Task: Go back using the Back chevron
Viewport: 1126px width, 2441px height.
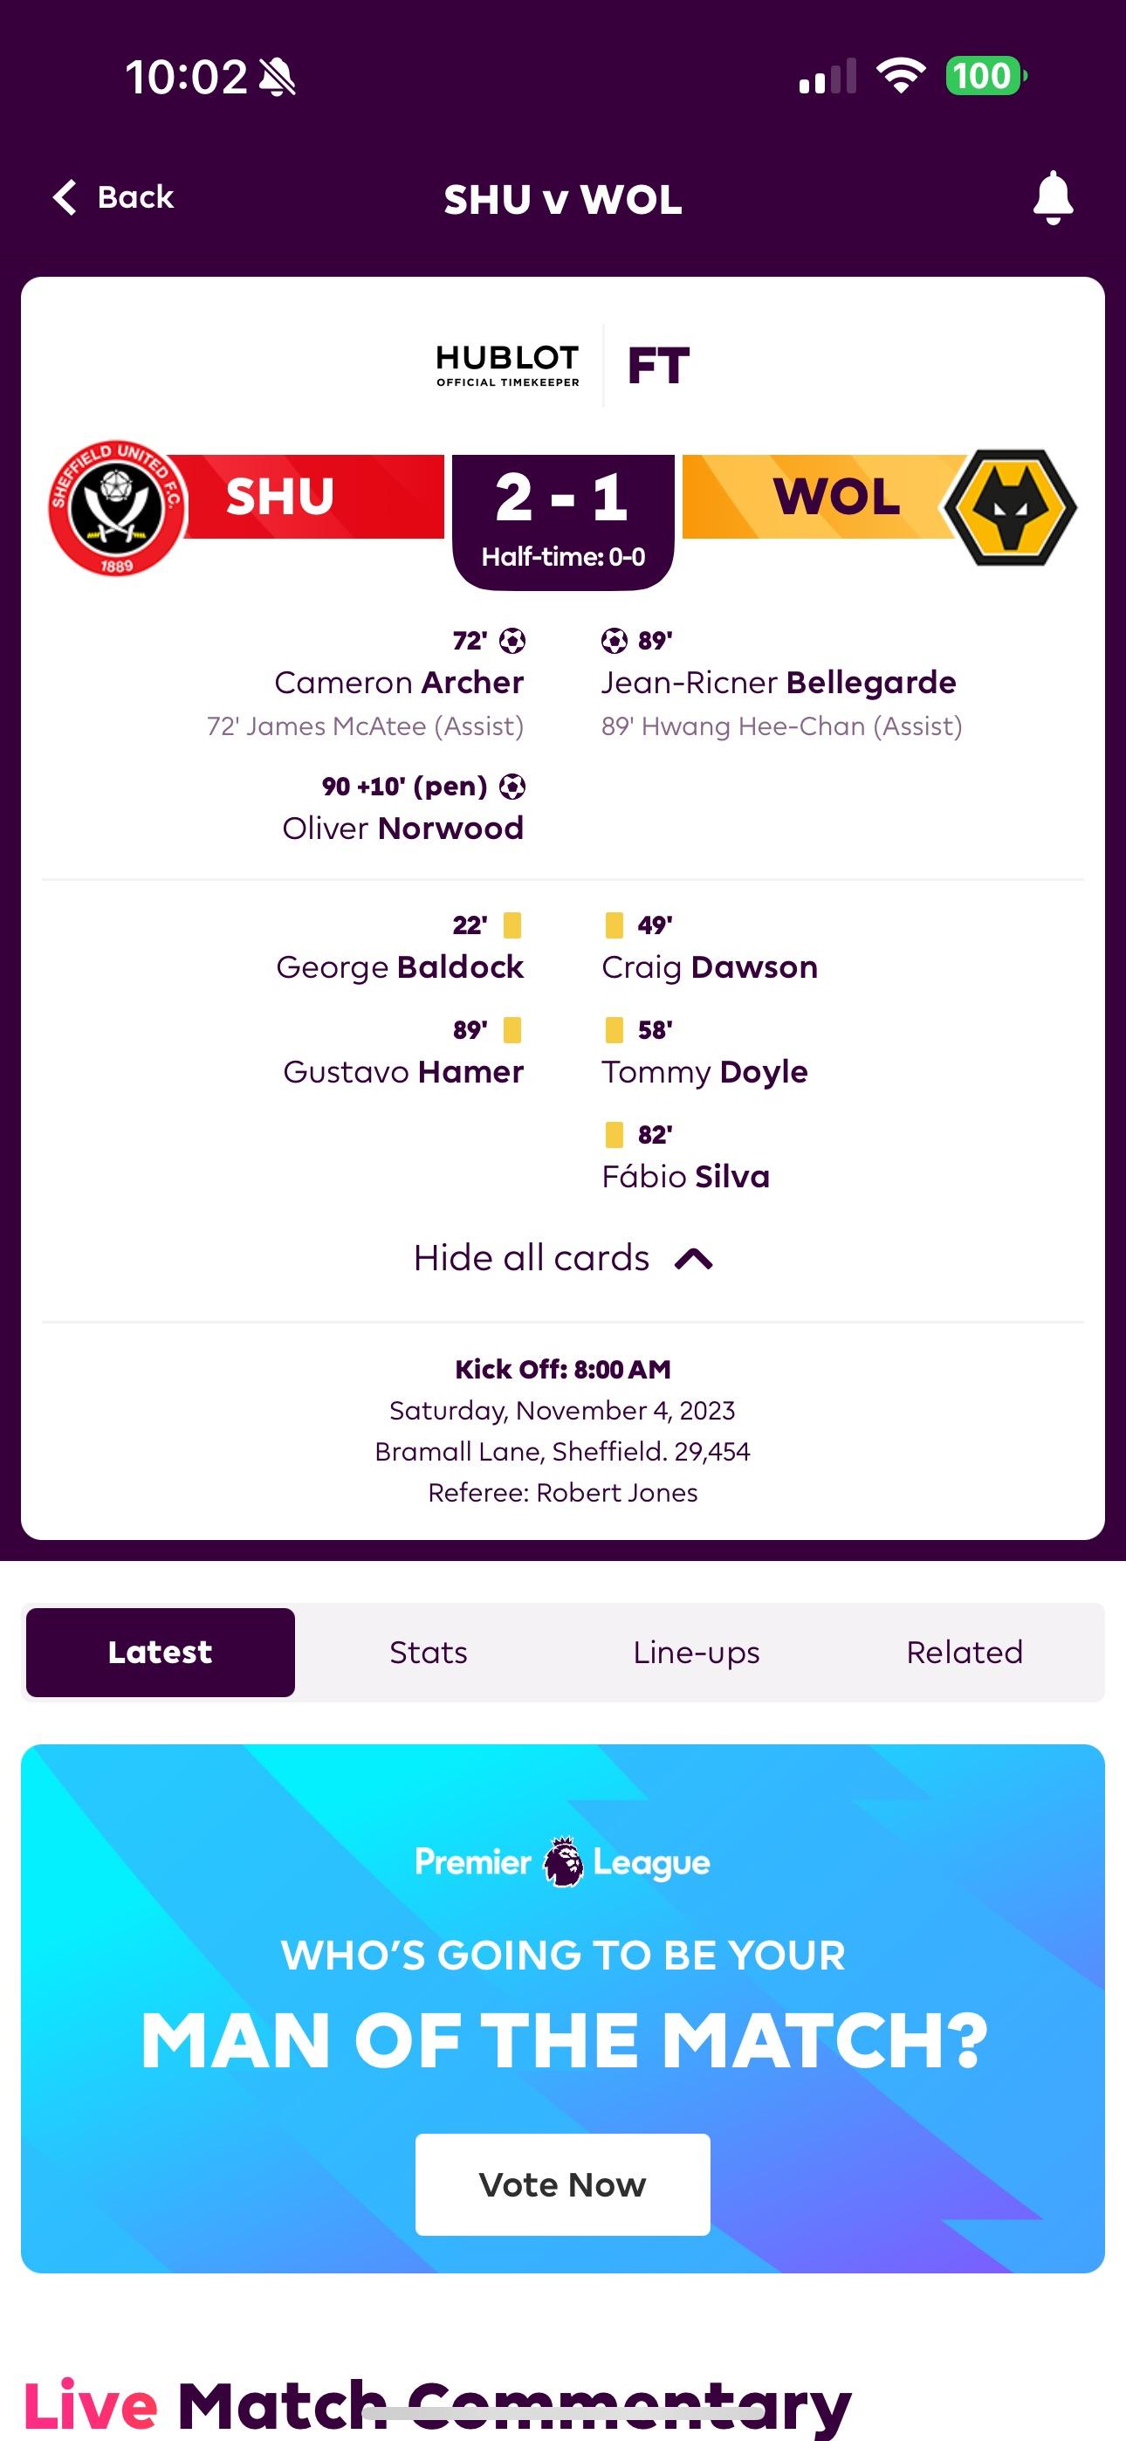Action: tap(65, 198)
